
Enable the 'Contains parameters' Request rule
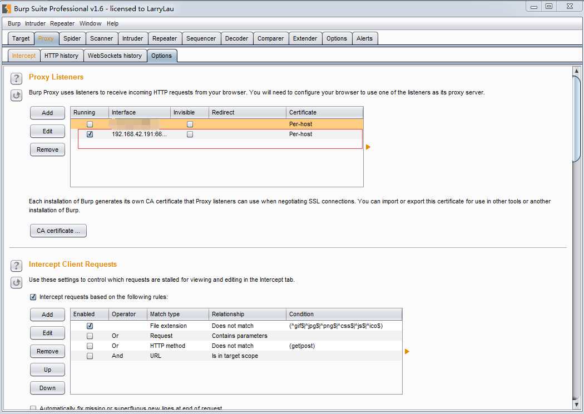[90, 336]
